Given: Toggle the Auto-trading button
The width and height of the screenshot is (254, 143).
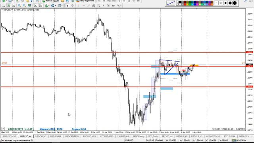Looking at the screenshot, I should point(85,1).
